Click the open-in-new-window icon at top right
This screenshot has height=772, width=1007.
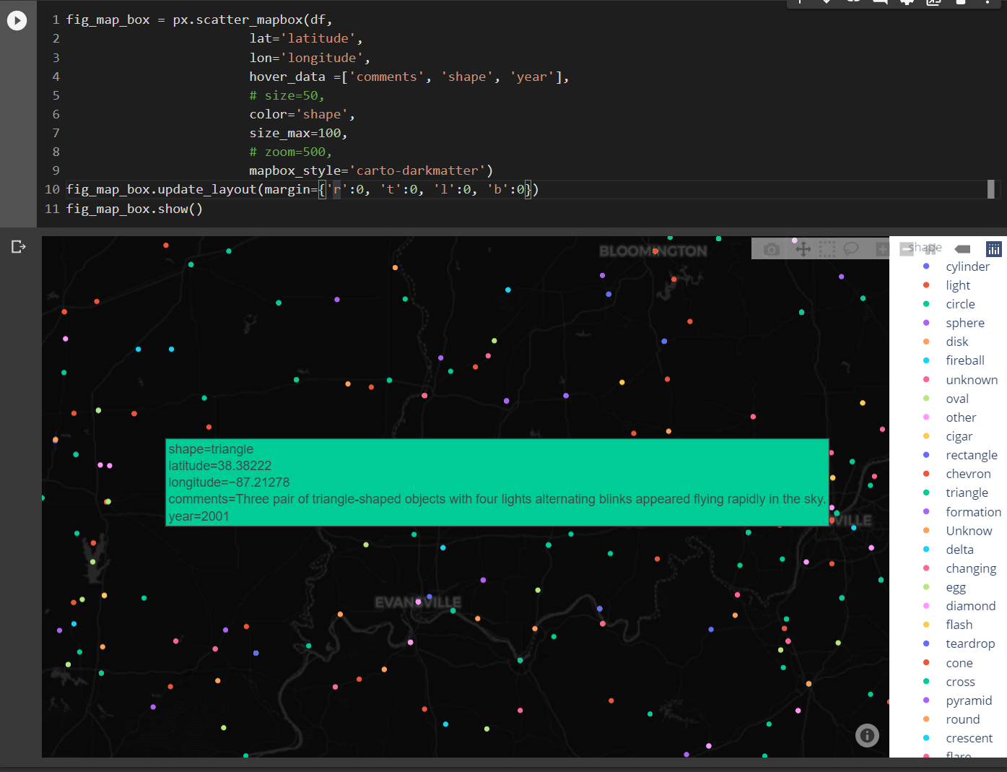(x=932, y=4)
